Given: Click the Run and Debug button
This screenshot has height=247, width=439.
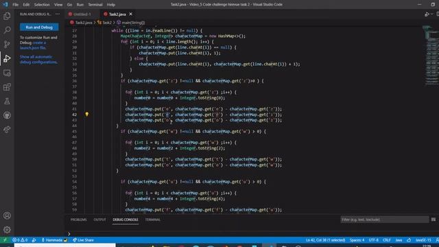Looking at the screenshot, I should tap(39, 27).
